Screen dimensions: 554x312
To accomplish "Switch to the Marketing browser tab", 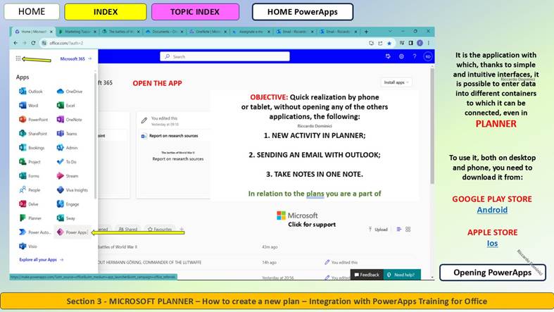I will 77,32.
